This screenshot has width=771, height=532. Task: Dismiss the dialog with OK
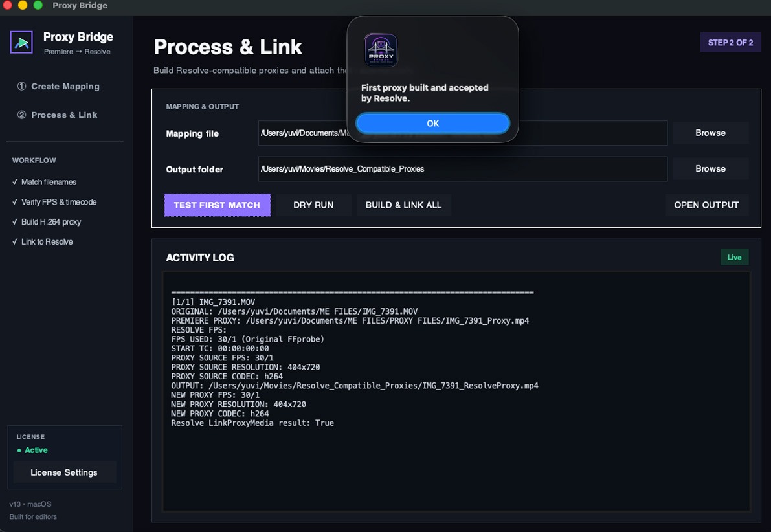[x=432, y=124]
